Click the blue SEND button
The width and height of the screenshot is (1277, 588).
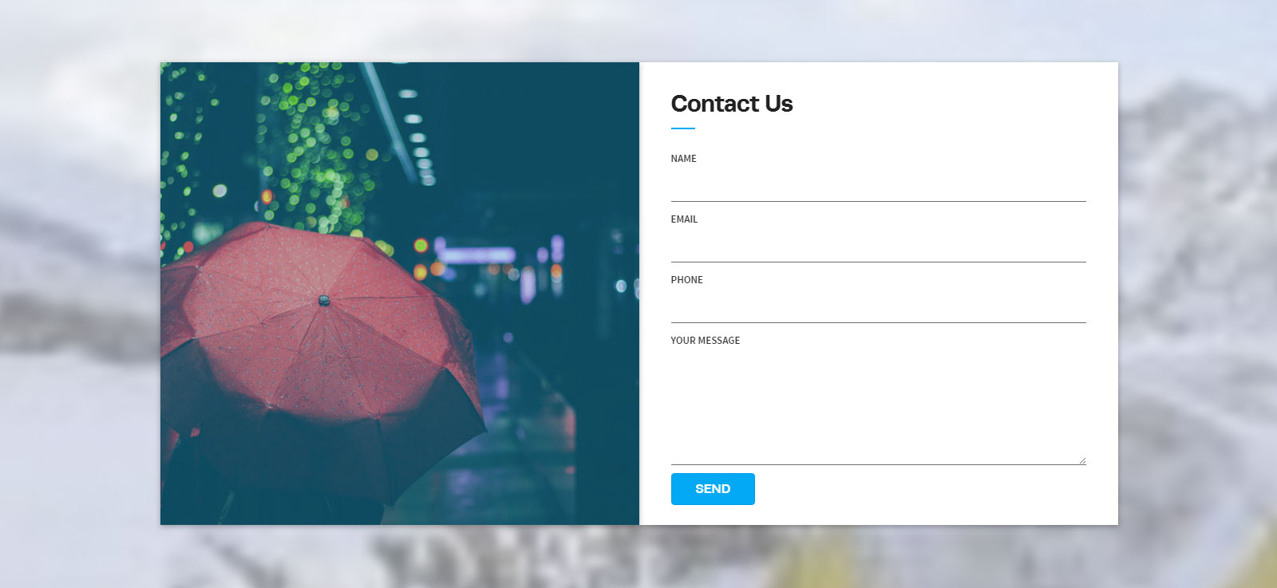click(713, 489)
